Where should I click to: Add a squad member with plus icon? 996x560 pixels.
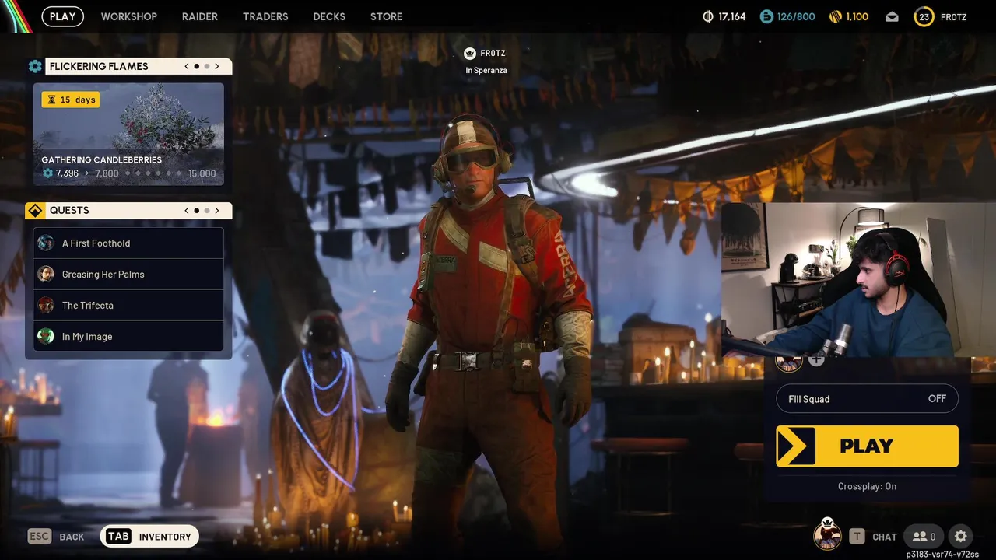(816, 359)
